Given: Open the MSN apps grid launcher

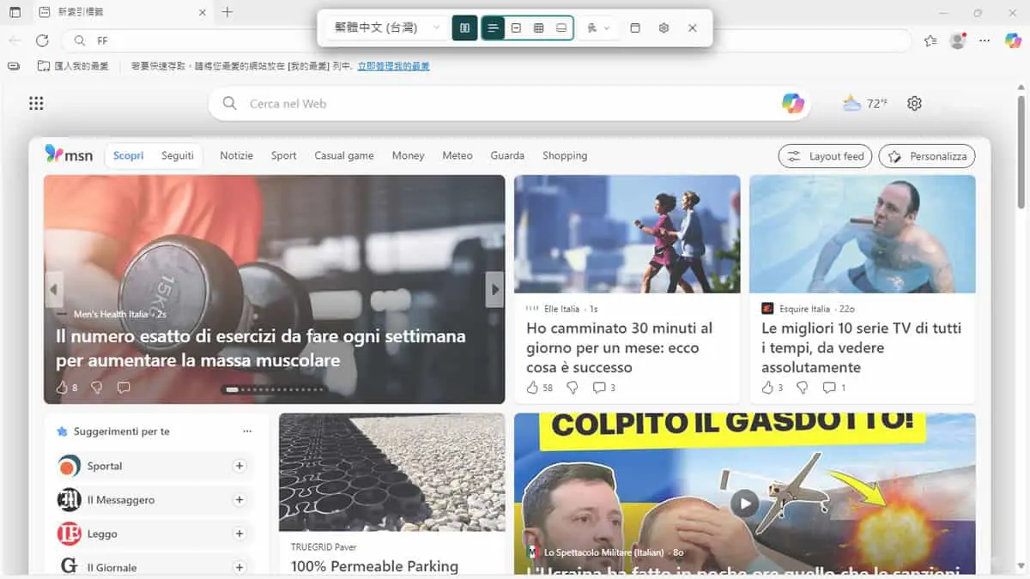Looking at the screenshot, I should (36, 103).
